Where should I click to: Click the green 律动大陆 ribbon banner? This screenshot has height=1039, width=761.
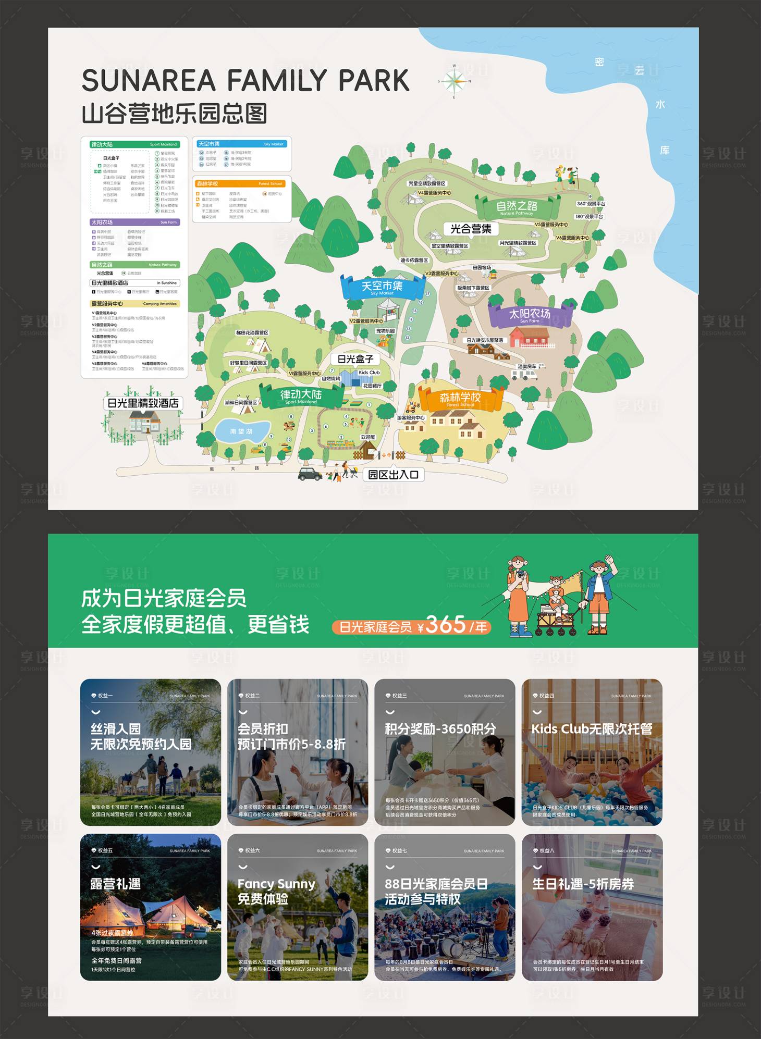tap(301, 396)
